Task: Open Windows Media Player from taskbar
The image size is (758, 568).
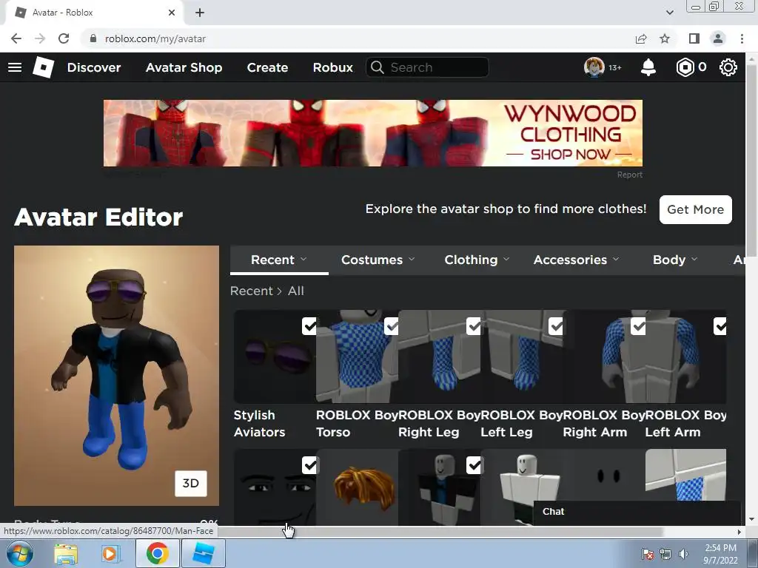Action: coord(110,554)
